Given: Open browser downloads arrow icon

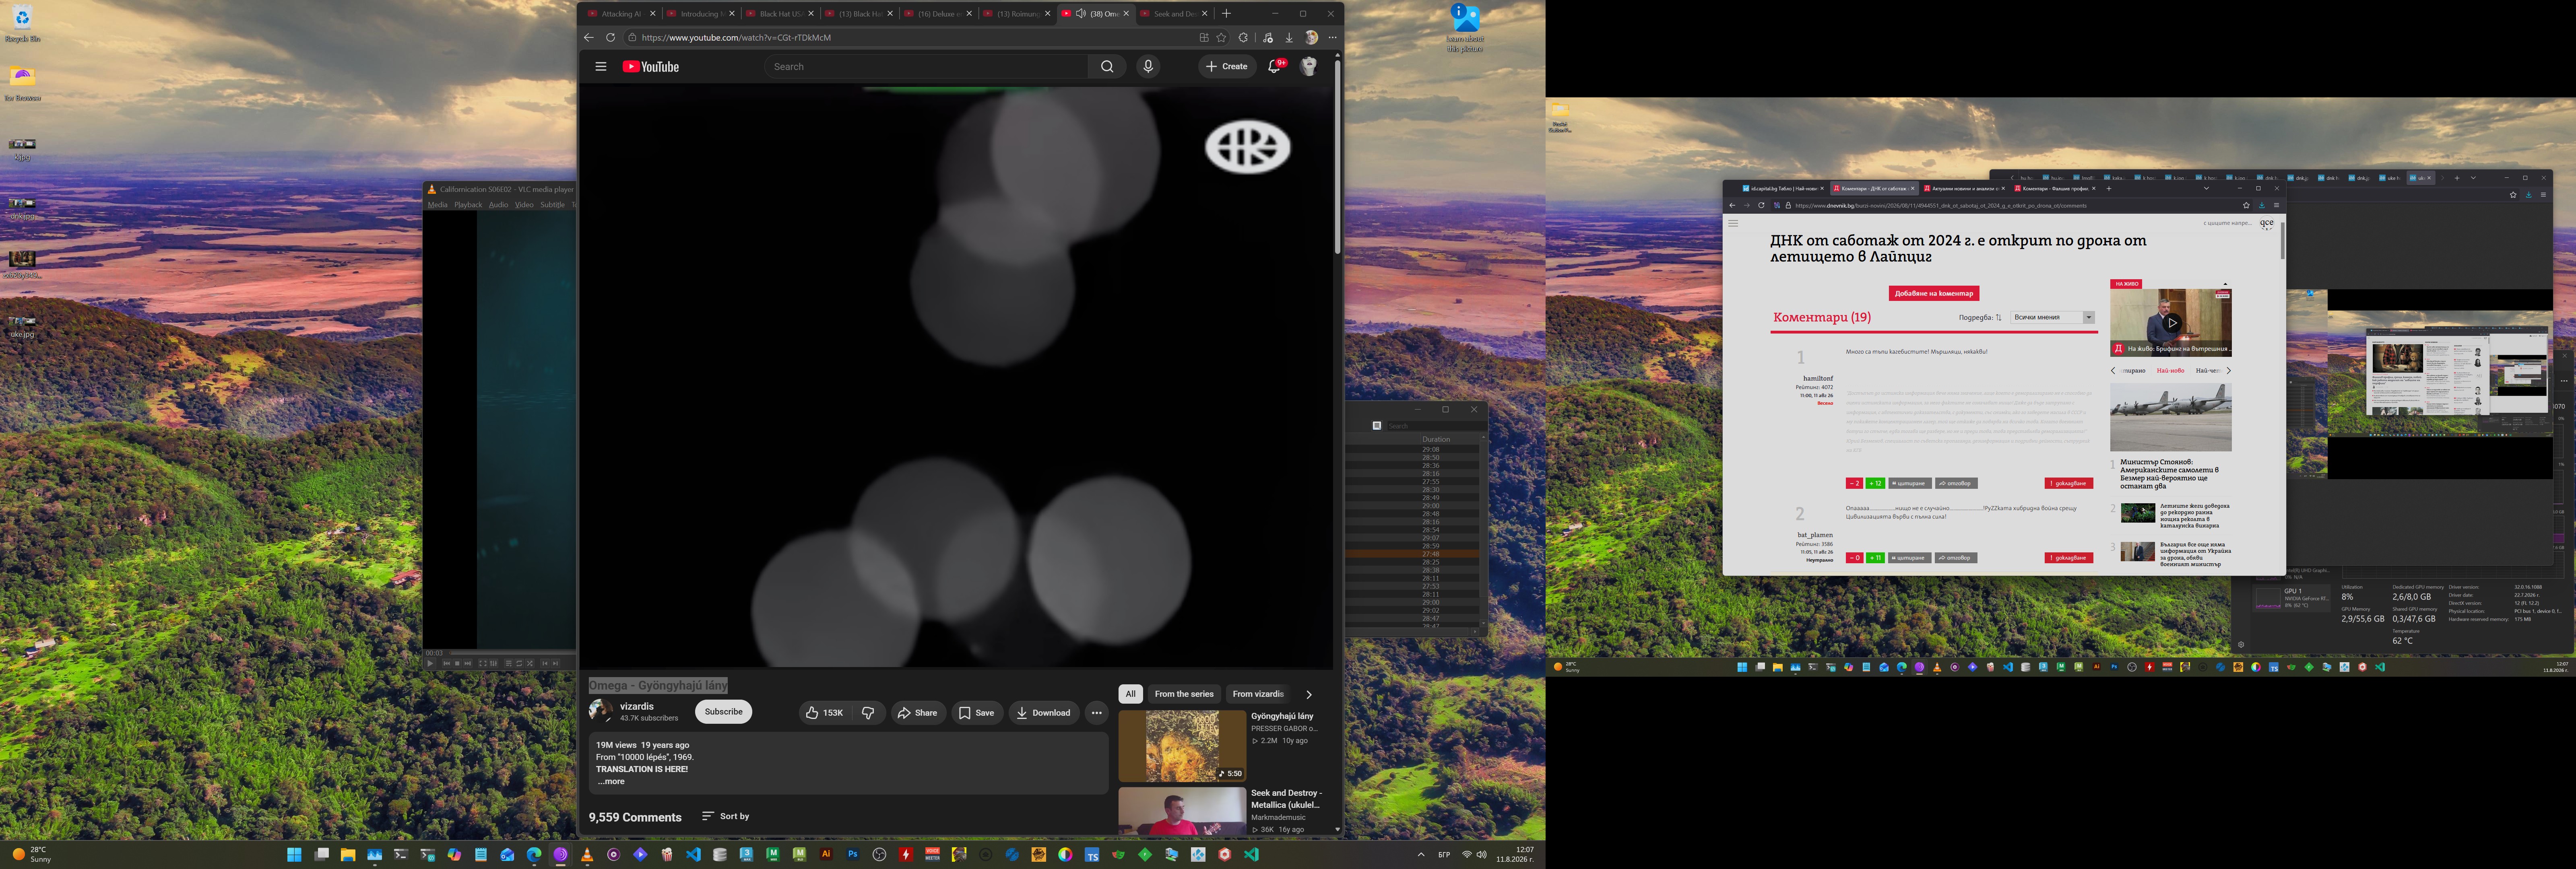Looking at the screenshot, I should tap(1289, 38).
